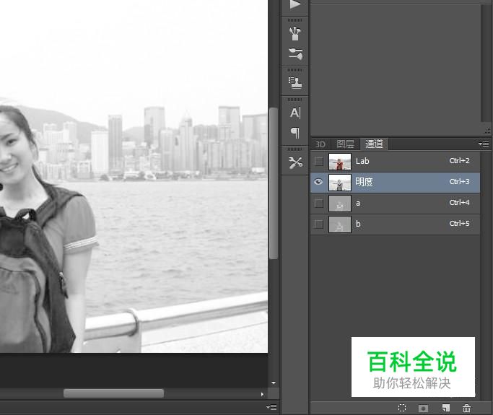Hide the 明度 channel eye icon
The height and width of the screenshot is (415, 493).
coord(318,182)
